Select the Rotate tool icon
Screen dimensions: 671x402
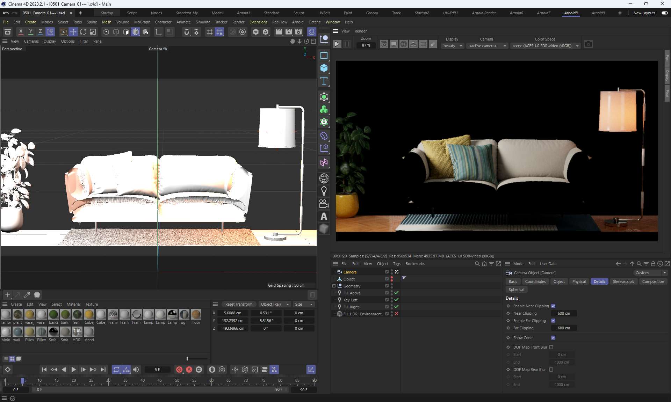coord(83,32)
